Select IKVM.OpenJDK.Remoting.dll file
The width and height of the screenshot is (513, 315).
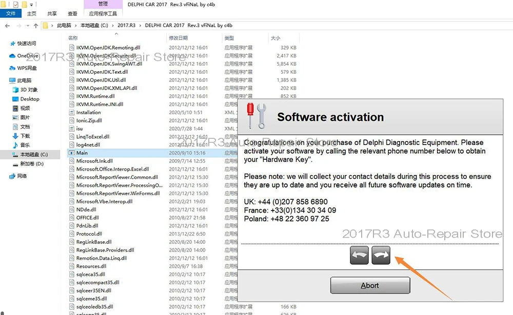108,48
